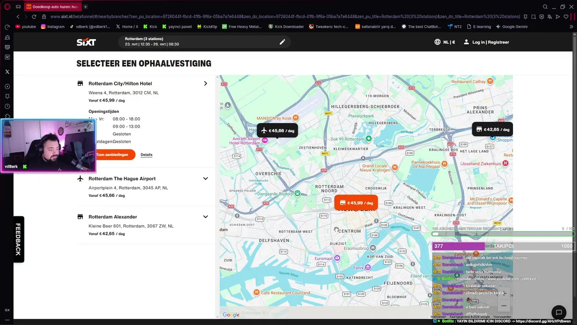This screenshot has width=577, height=325.
Task: Expand Rotterdam Alexander branch details
Action: point(205,217)
